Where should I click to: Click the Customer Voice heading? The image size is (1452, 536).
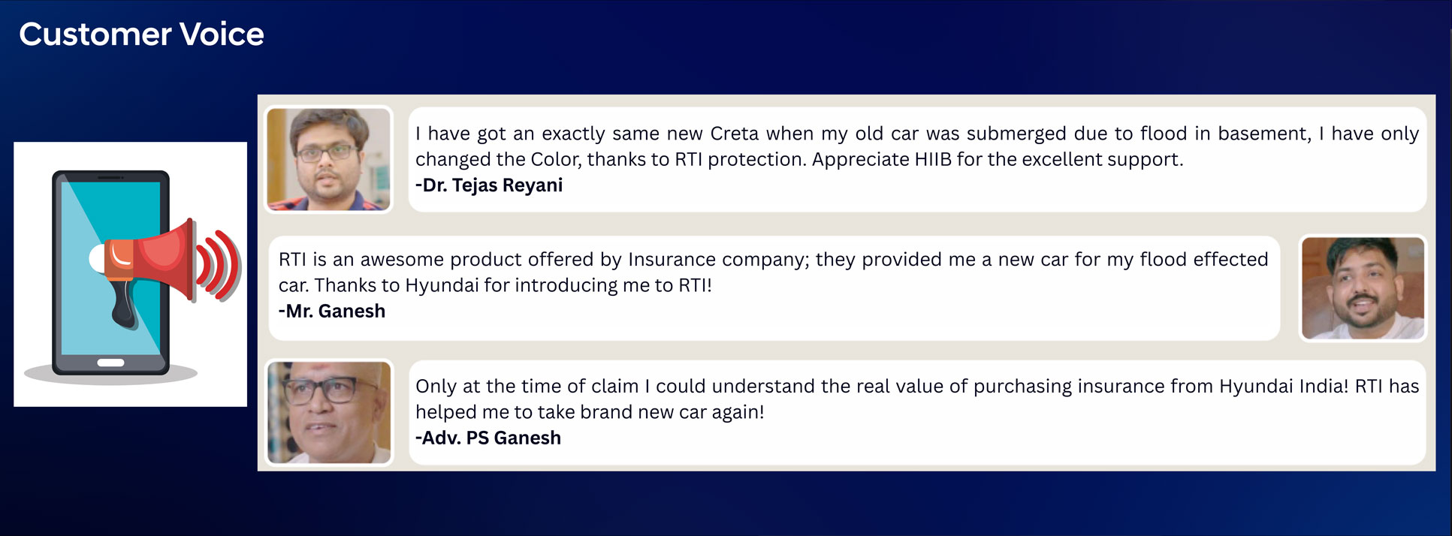141,35
